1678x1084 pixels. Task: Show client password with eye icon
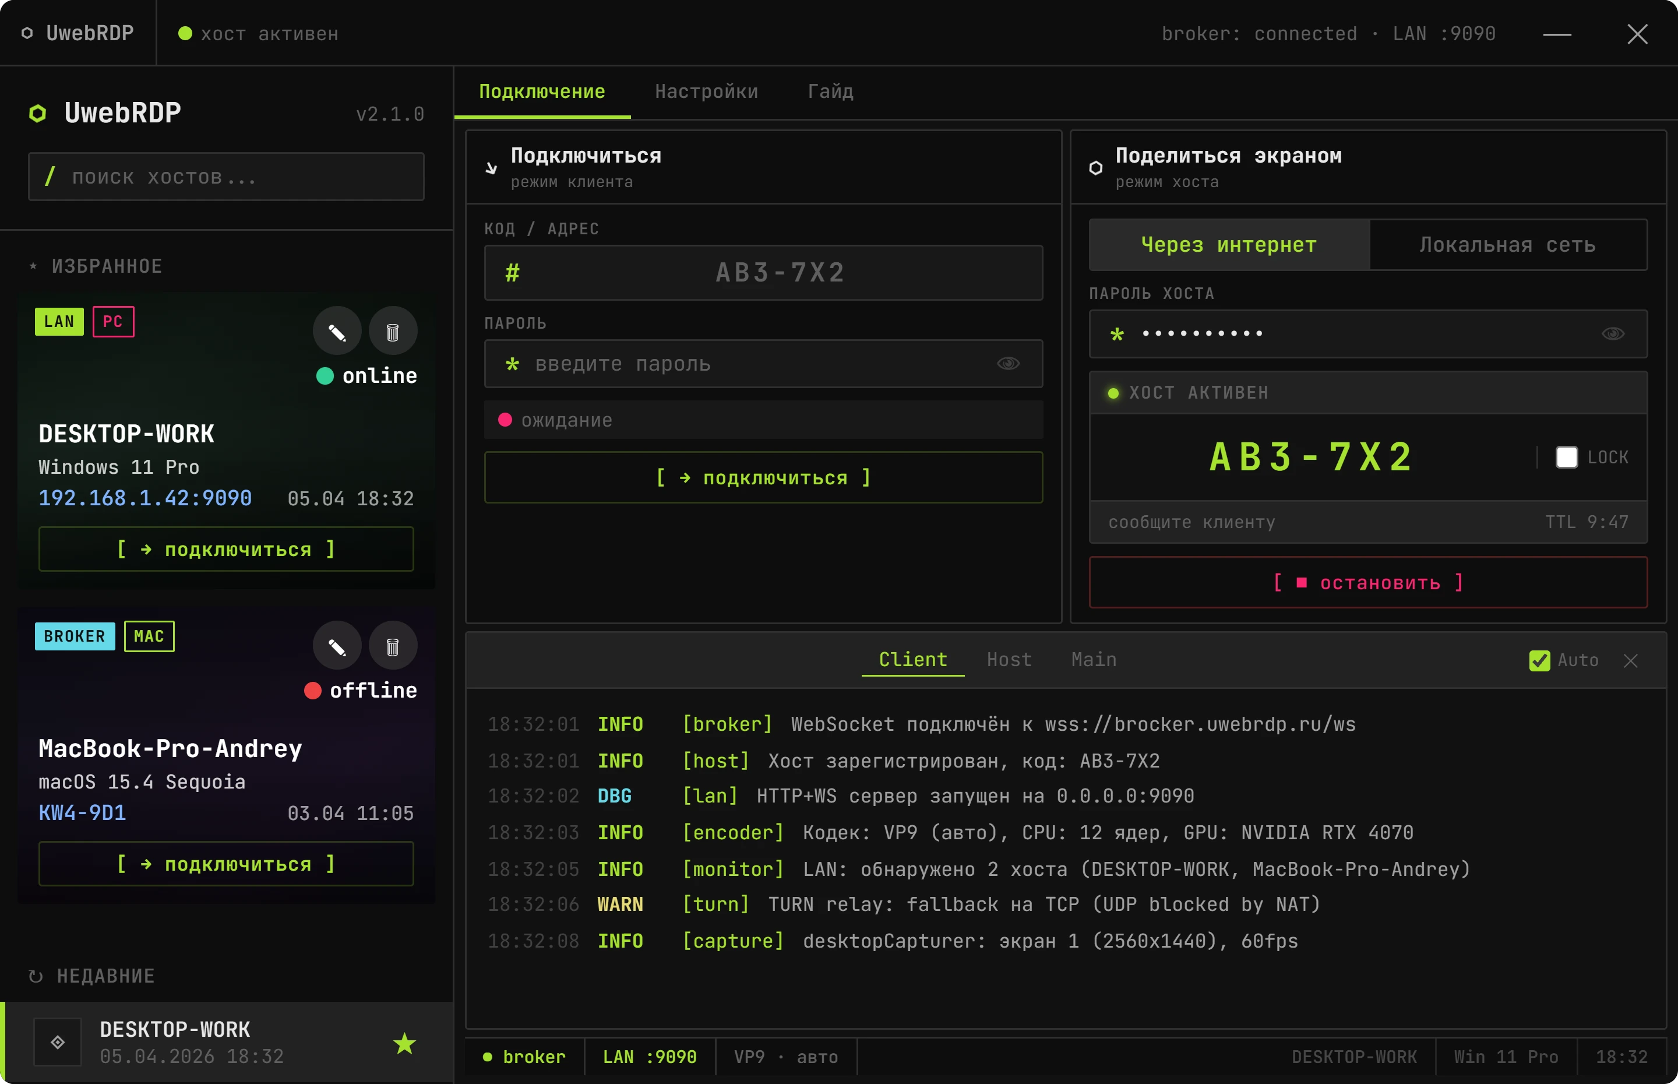pos(1008,364)
